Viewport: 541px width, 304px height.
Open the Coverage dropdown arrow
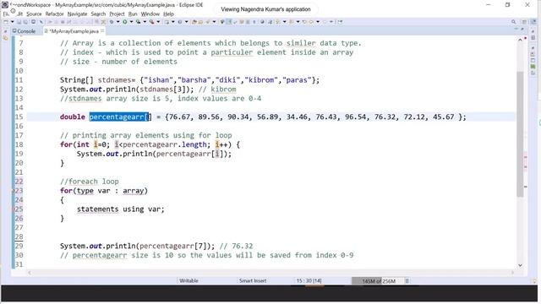click(x=145, y=22)
